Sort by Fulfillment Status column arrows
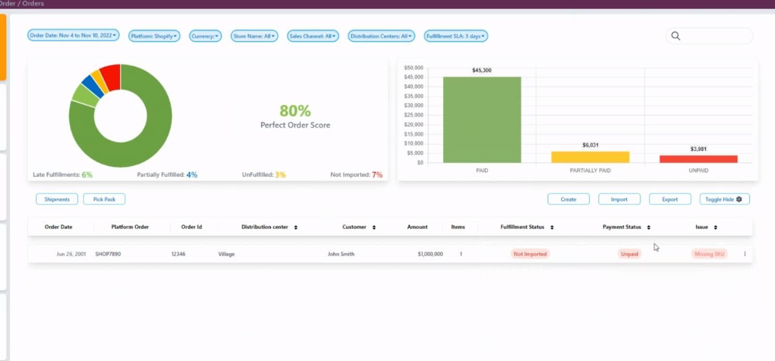Screen dimensions: 775x361 pyautogui.click(x=552, y=227)
